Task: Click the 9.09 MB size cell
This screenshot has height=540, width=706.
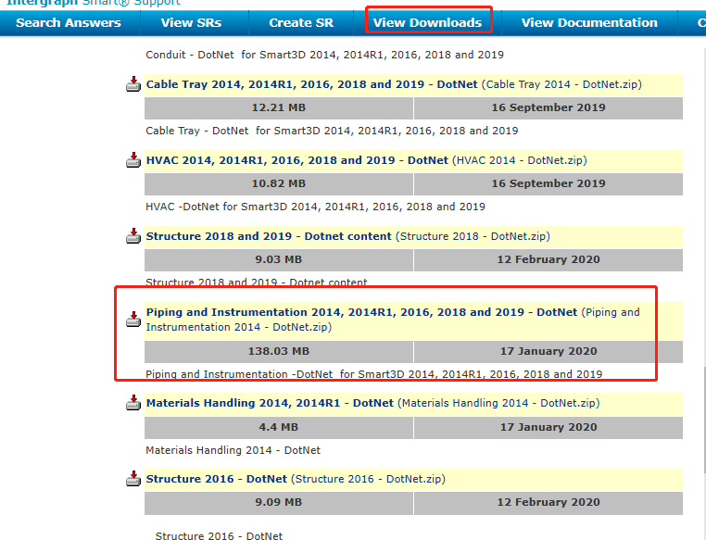Action: 279,503
